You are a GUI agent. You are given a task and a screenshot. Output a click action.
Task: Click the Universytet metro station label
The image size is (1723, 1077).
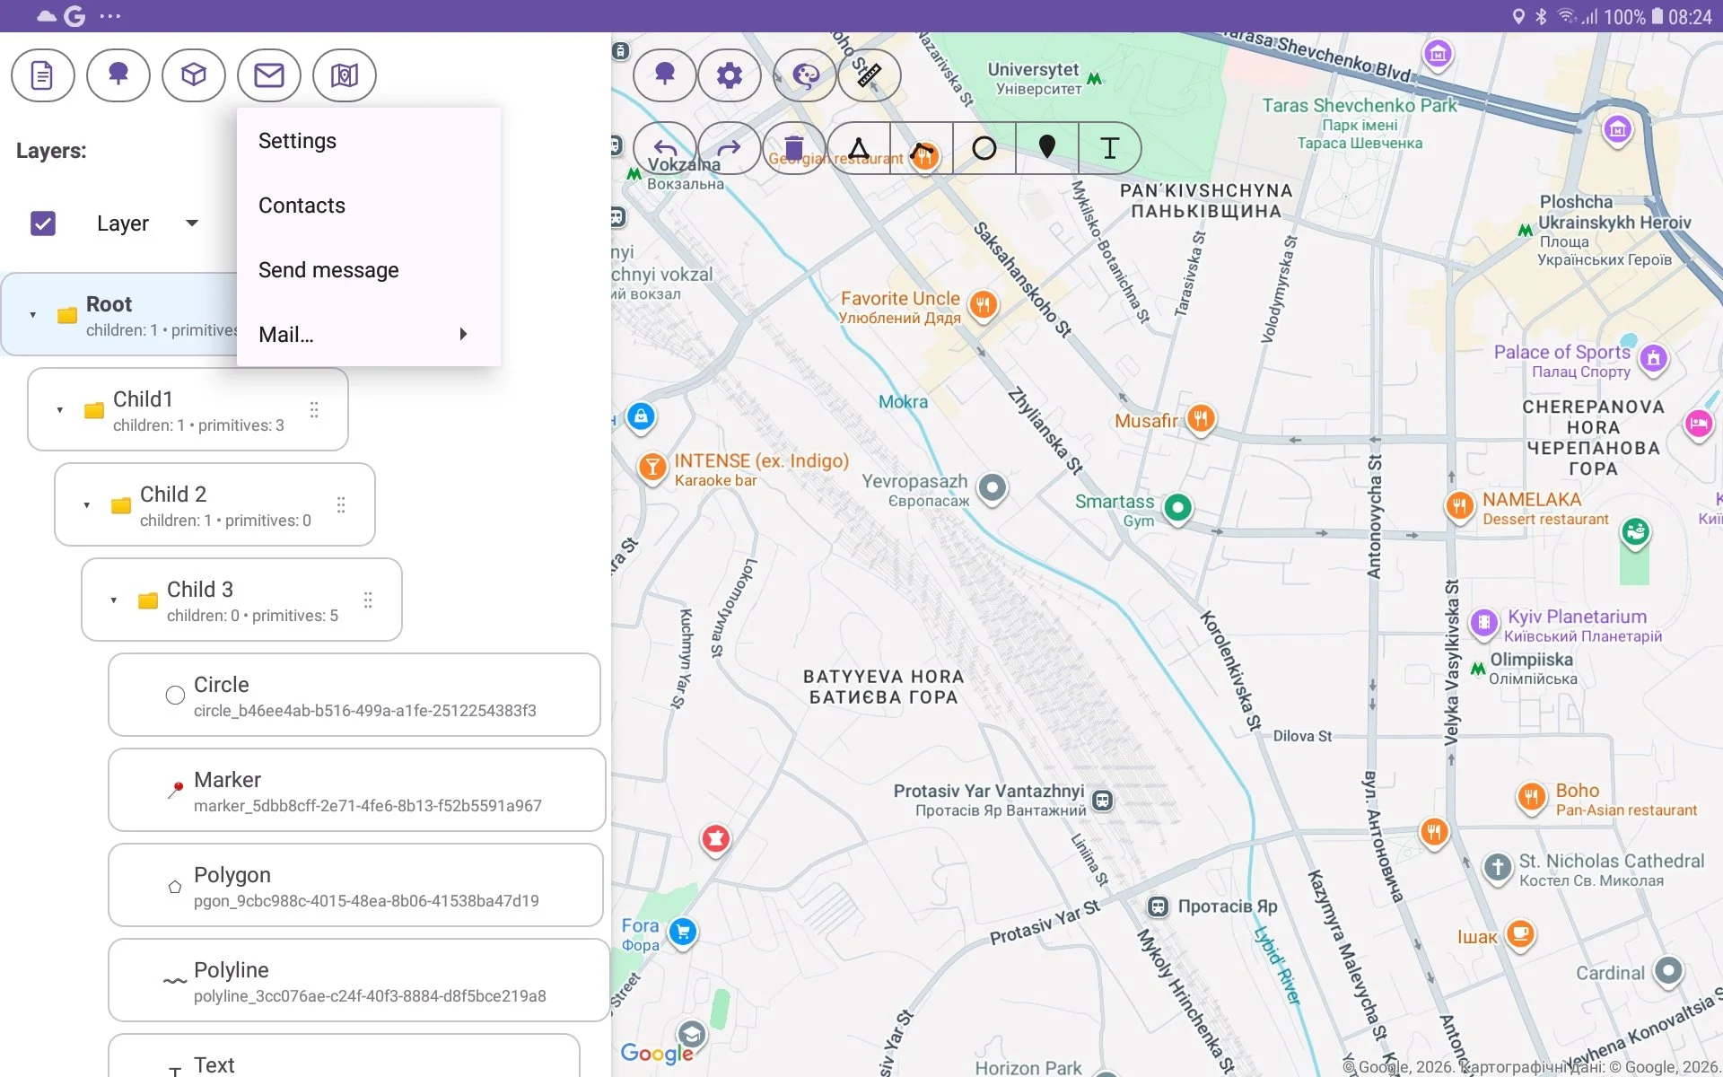pos(1034,78)
